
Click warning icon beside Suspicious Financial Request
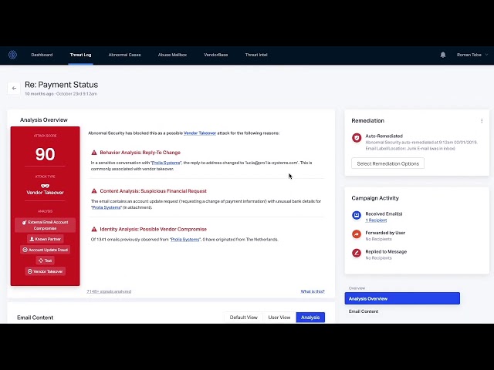tap(94, 191)
